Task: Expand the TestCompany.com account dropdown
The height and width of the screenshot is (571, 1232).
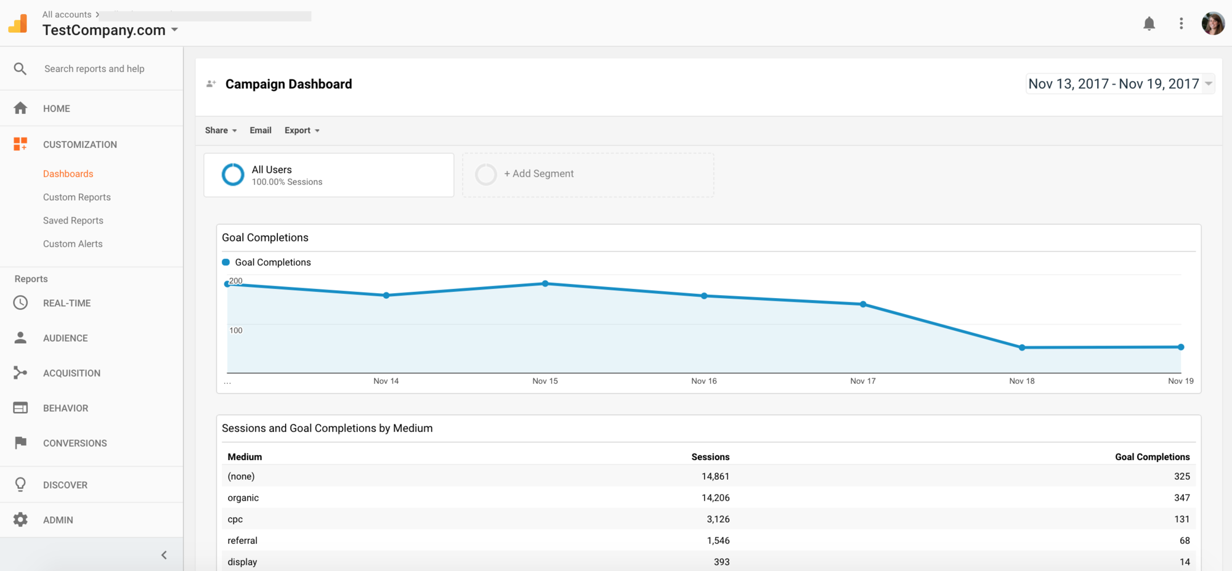Action: click(174, 30)
